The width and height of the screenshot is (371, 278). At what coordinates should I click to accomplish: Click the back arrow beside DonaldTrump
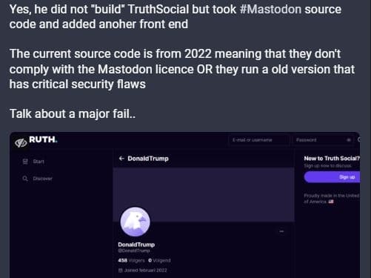click(121, 159)
